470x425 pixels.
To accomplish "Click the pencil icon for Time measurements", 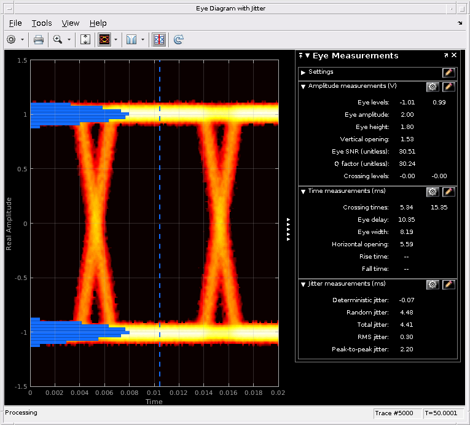I will 448,192.
